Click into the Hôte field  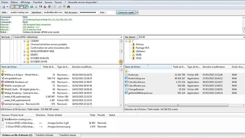19,12
